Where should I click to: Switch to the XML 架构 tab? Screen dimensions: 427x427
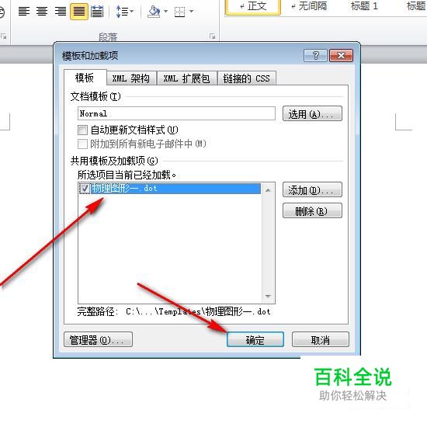pyautogui.click(x=131, y=78)
